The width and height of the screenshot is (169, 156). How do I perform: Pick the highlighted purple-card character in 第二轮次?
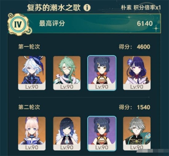pos(102,134)
